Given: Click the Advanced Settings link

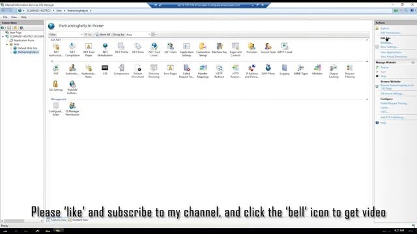Looking at the screenshot, I should 392,94.
